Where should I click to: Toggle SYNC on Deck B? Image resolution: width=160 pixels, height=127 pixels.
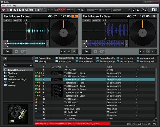pyautogui.click(x=87, y=20)
